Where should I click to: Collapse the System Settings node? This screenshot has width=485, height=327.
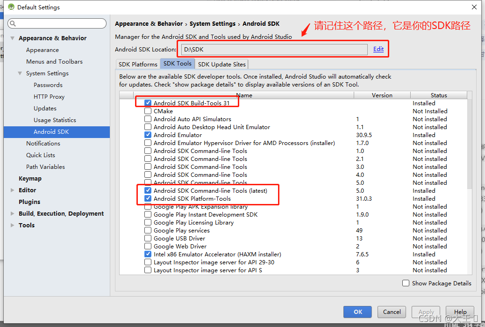click(x=20, y=73)
